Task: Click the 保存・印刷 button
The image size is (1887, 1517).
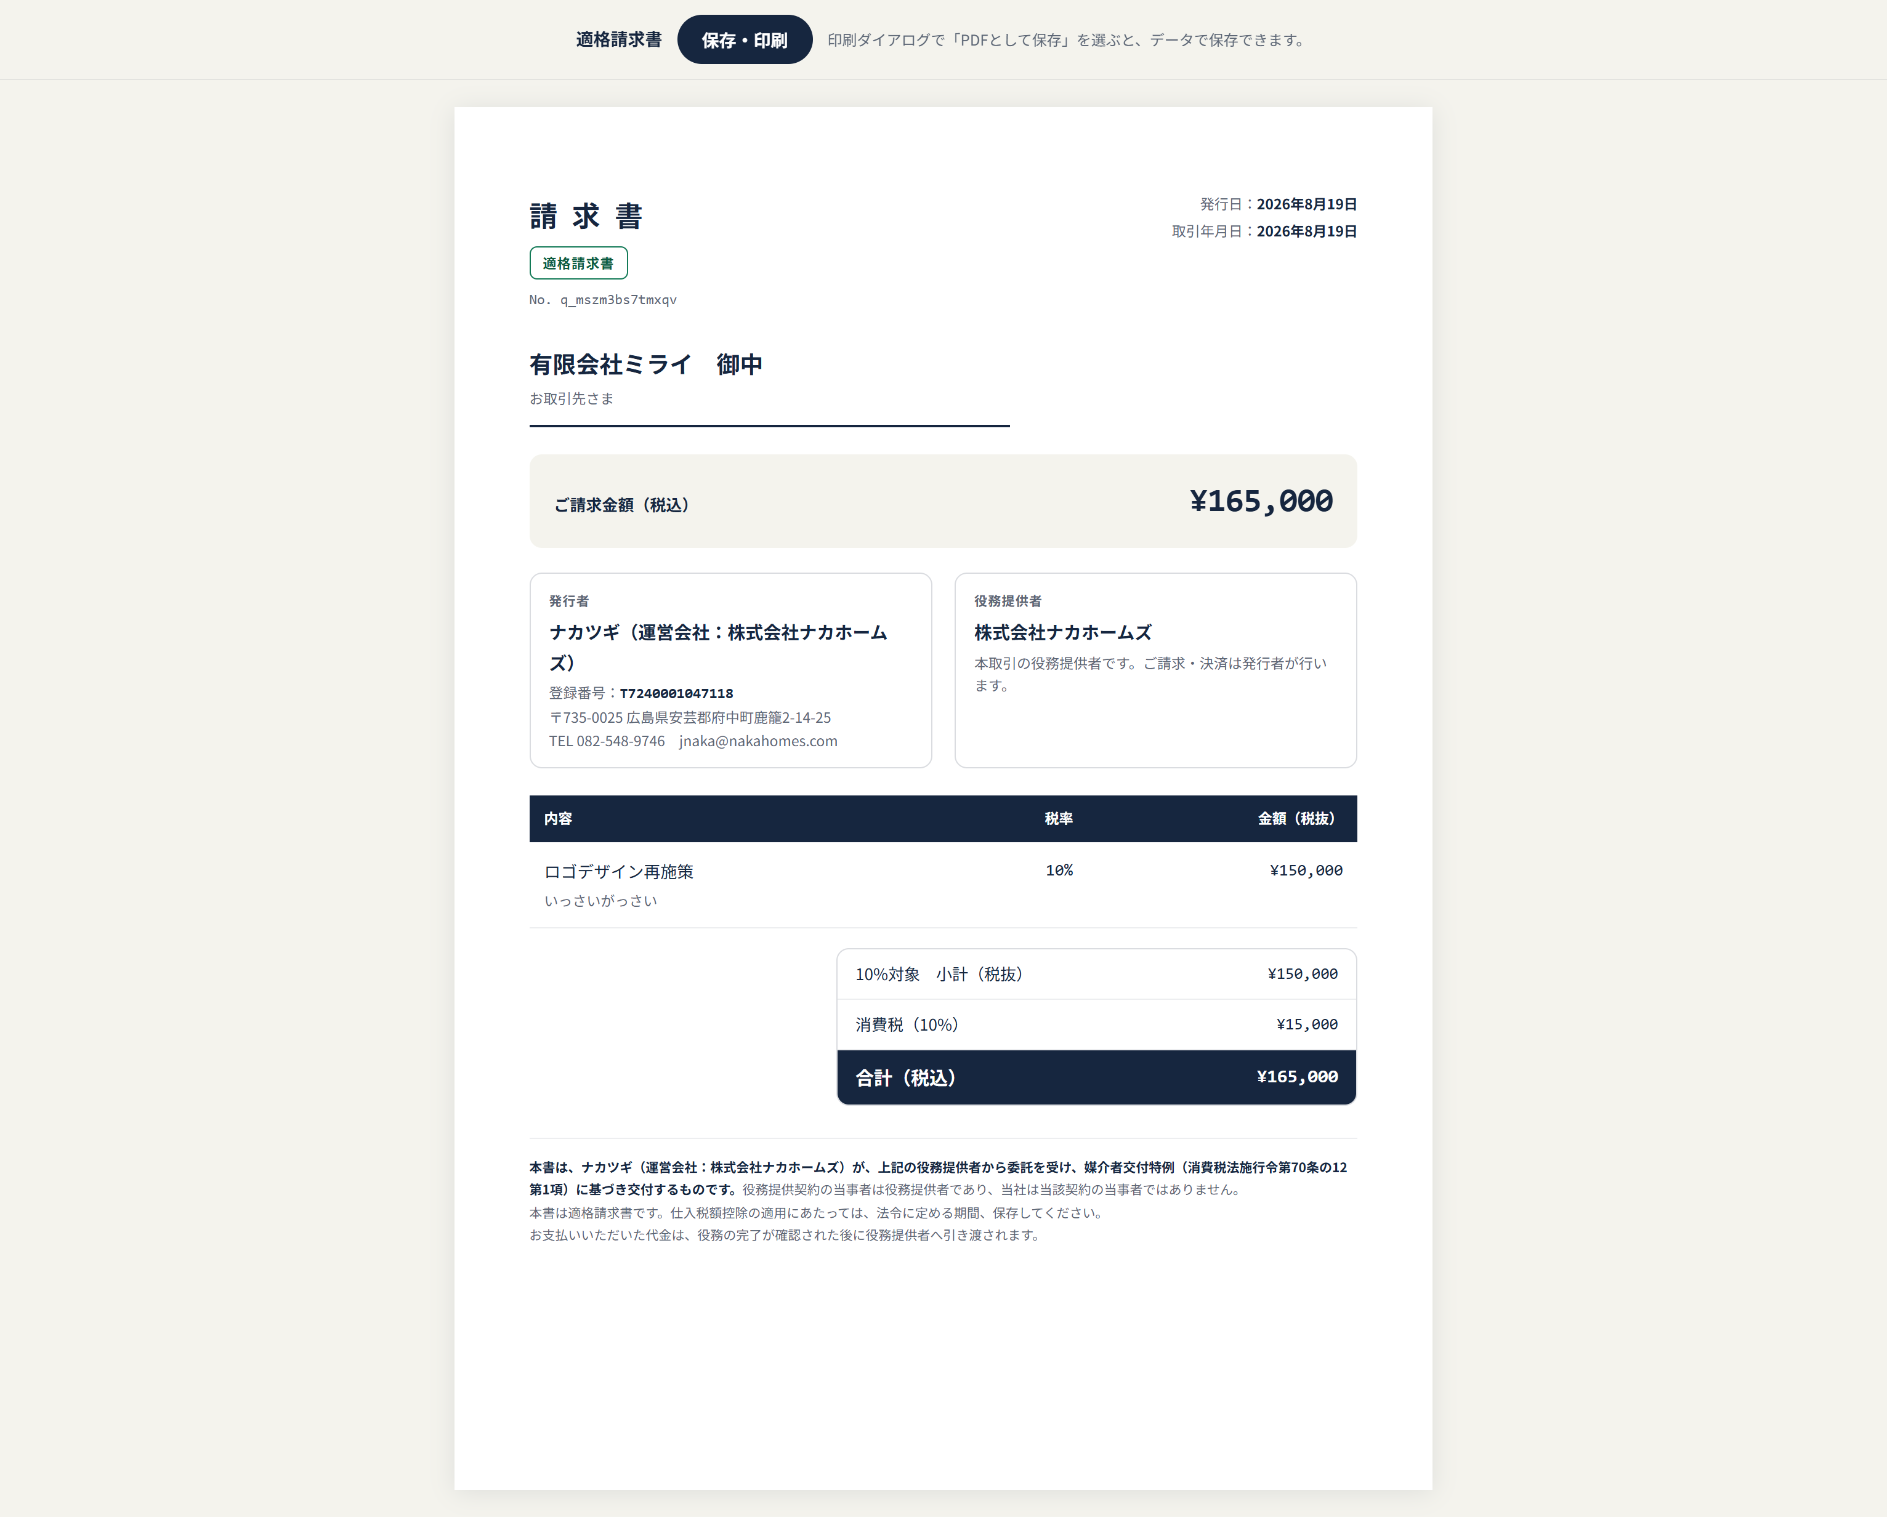Action: pyautogui.click(x=745, y=39)
